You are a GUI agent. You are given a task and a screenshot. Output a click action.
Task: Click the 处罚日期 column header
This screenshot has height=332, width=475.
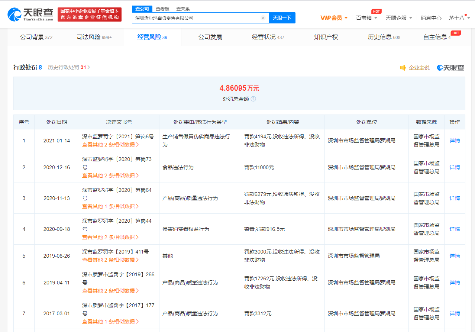pos(56,122)
